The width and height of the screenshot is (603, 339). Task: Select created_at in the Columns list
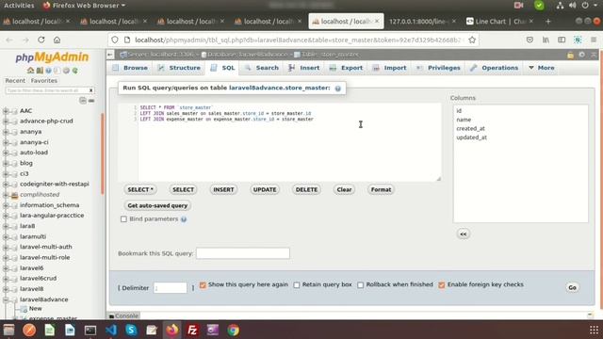[470, 129]
